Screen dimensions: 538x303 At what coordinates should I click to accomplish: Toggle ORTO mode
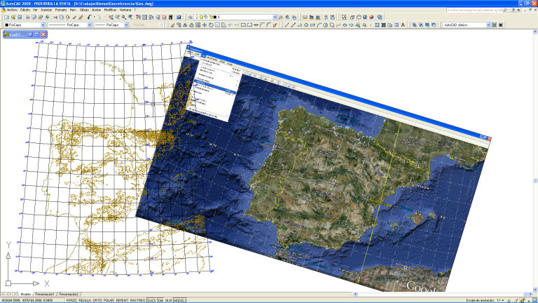97,300
